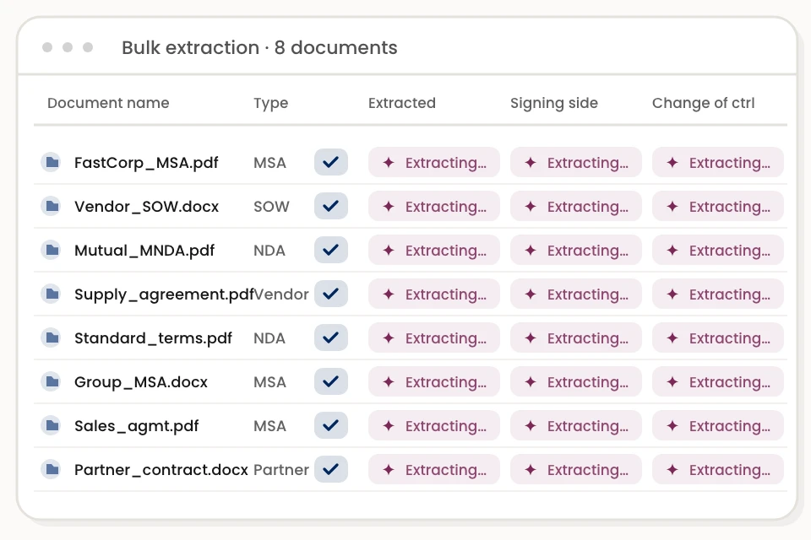The image size is (811, 540).
Task: Click the folder icon beside Standard_terms.pdf
Action: (x=52, y=338)
